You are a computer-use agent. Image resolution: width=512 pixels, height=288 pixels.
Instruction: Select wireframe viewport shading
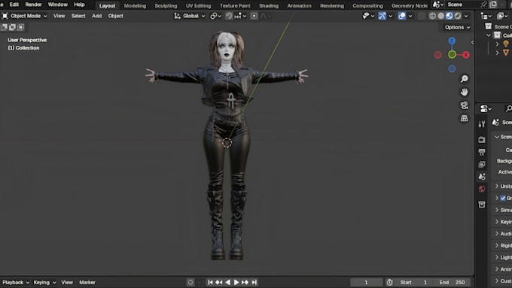(433, 16)
